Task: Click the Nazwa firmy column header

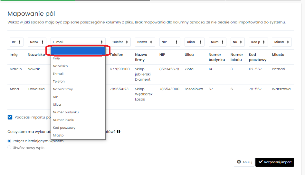Action: tap(141, 57)
